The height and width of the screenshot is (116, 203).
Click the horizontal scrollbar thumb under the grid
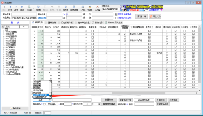point(139,93)
